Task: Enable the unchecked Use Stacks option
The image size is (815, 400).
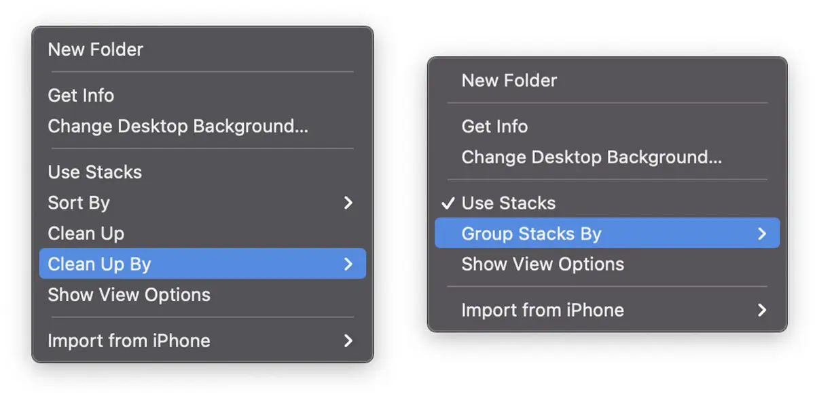Action: pos(94,172)
